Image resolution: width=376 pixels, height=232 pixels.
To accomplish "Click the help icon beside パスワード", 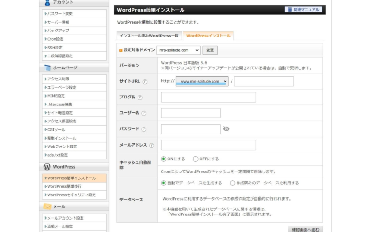I will 144,129.
